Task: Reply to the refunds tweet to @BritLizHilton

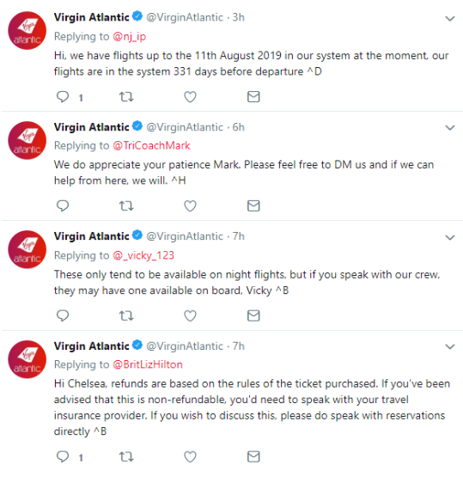Action: (x=63, y=456)
